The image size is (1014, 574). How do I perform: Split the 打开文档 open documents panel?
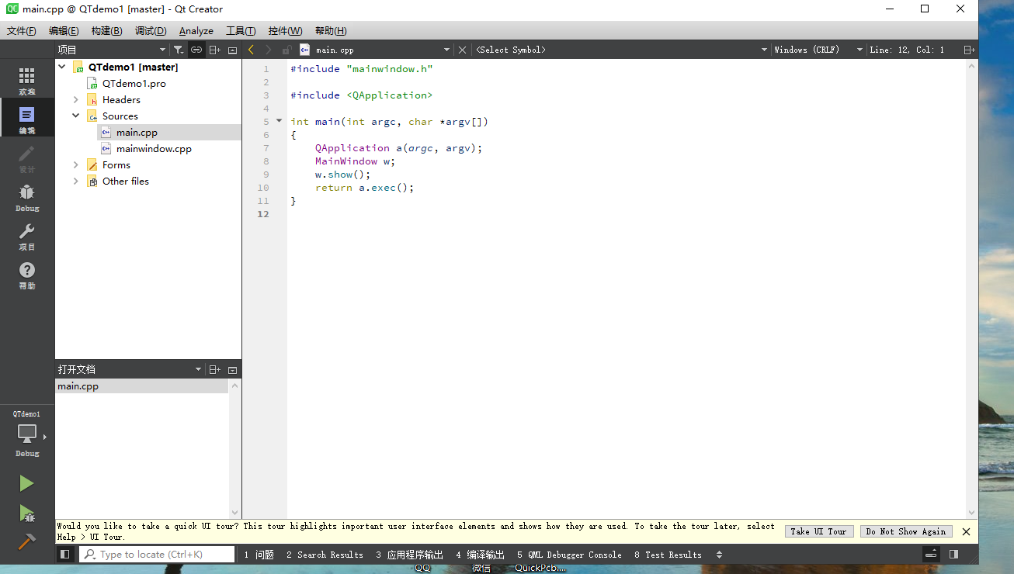click(215, 370)
